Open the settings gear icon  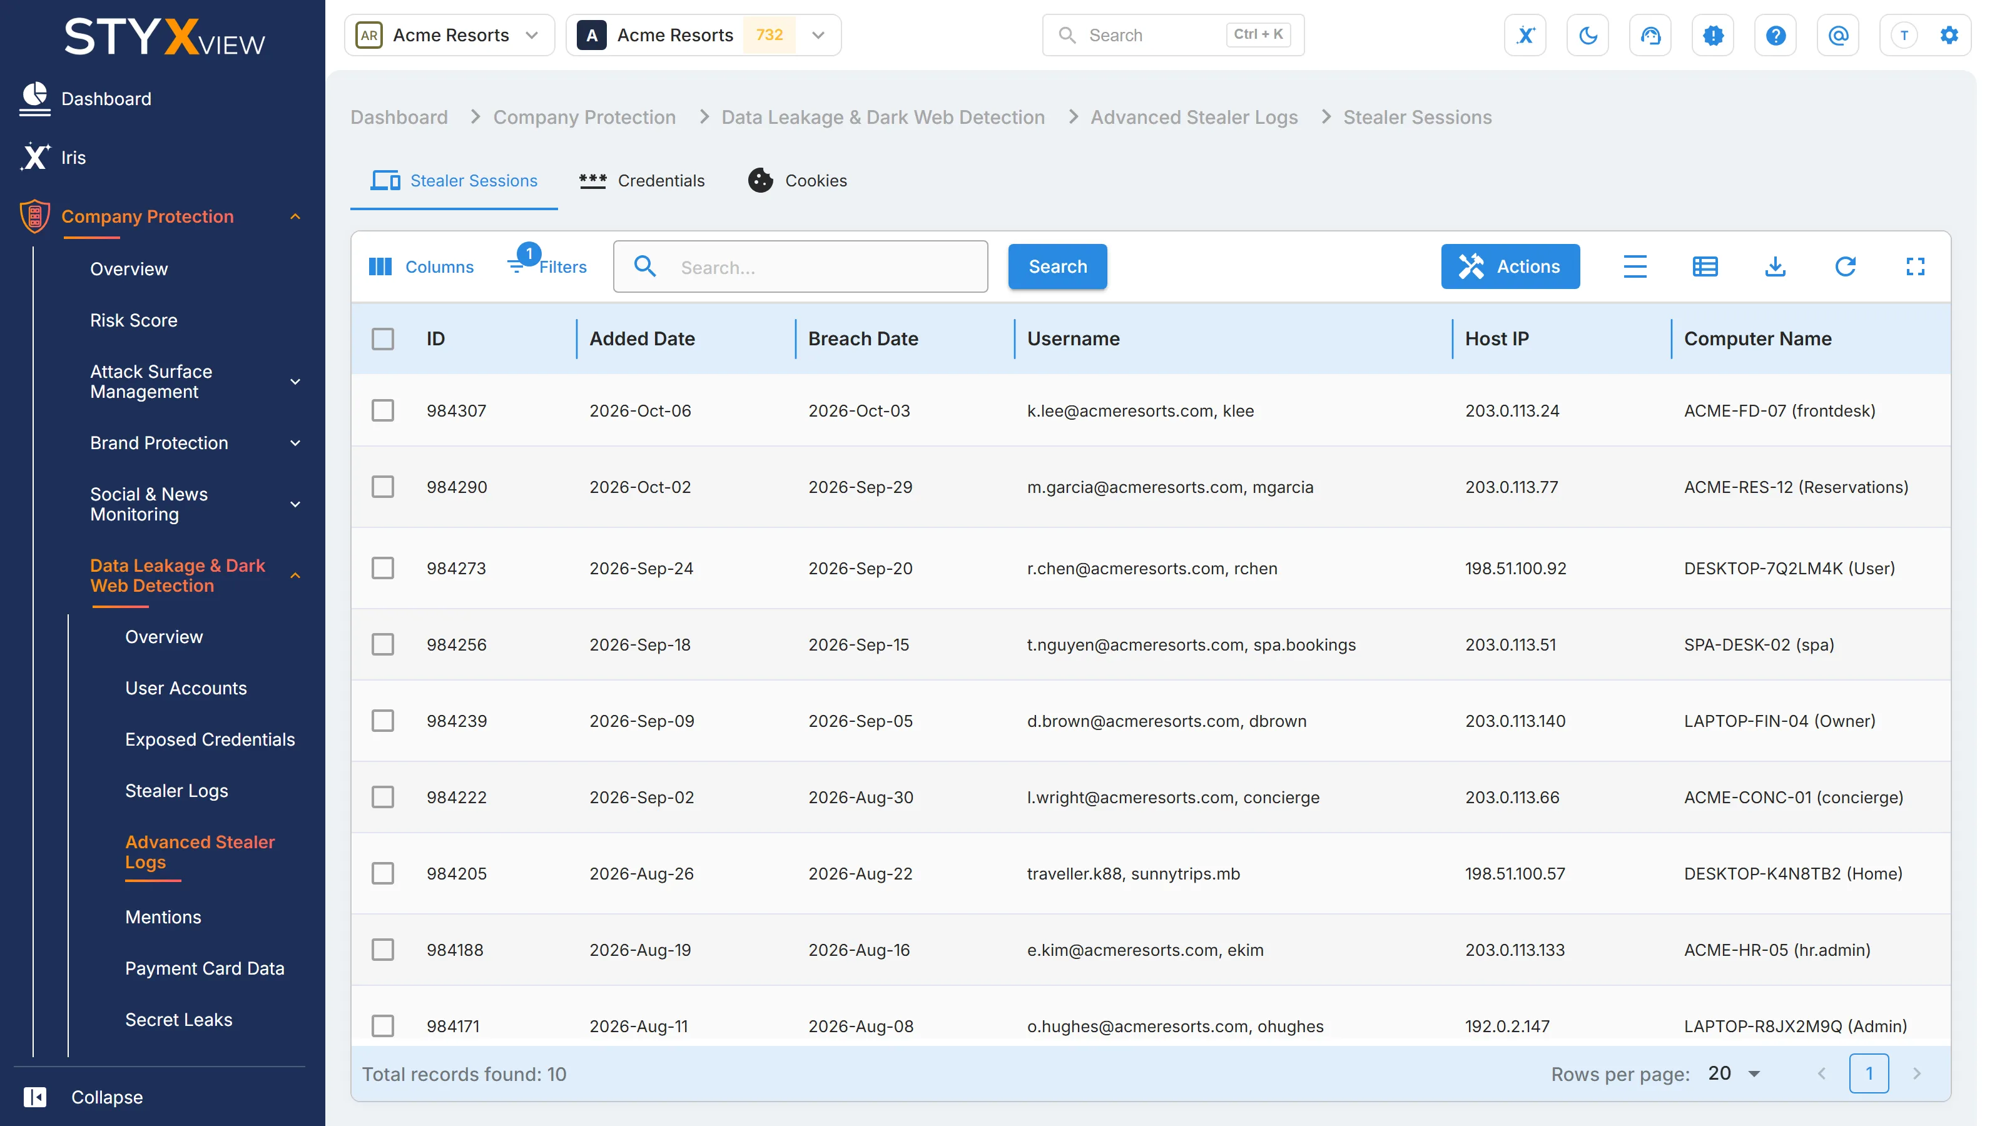(x=1949, y=35)
